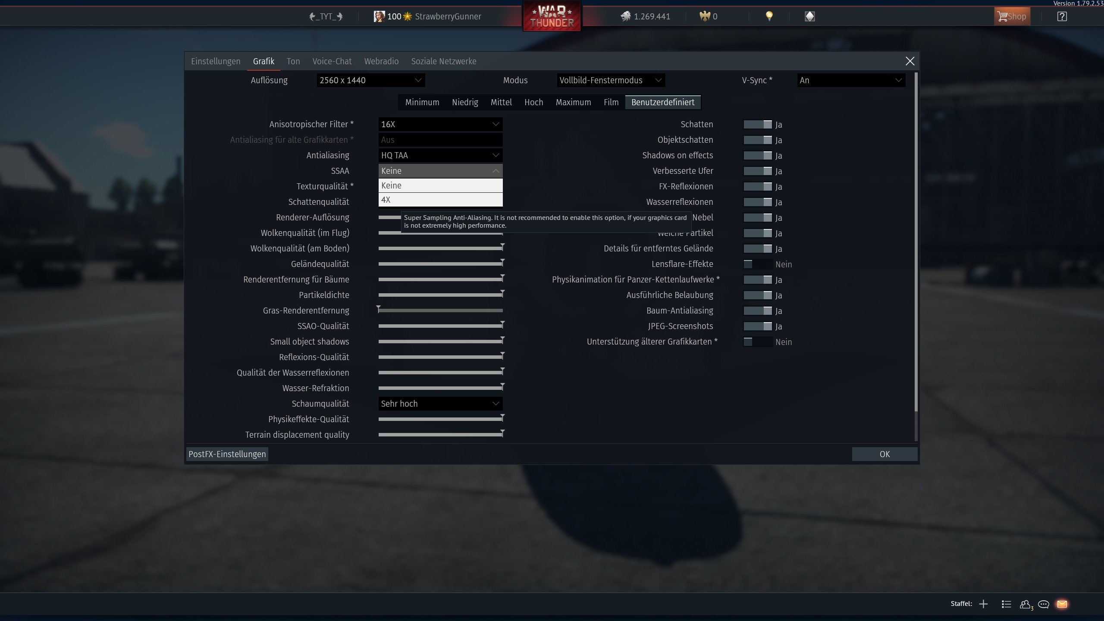
Task: Click the Golden Eagles currency icon
Action: [x=705, y=16]
